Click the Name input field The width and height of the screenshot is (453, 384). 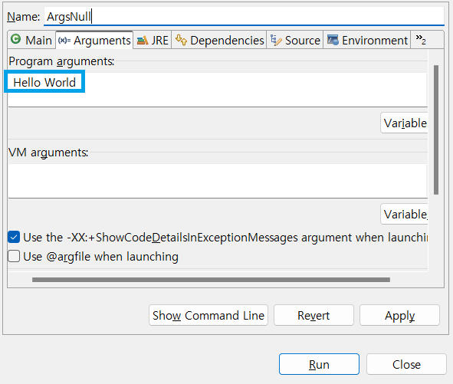244,16
